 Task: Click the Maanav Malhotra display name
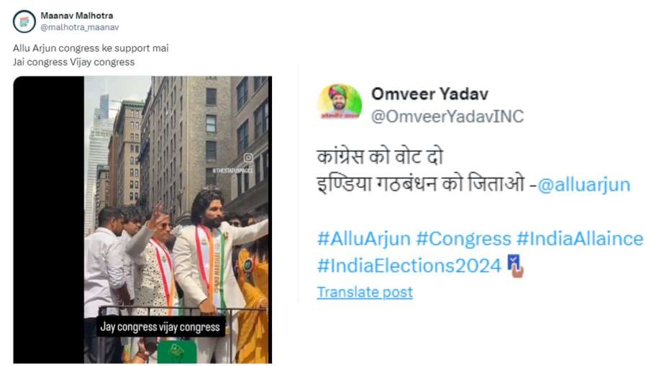coord(77,15)
